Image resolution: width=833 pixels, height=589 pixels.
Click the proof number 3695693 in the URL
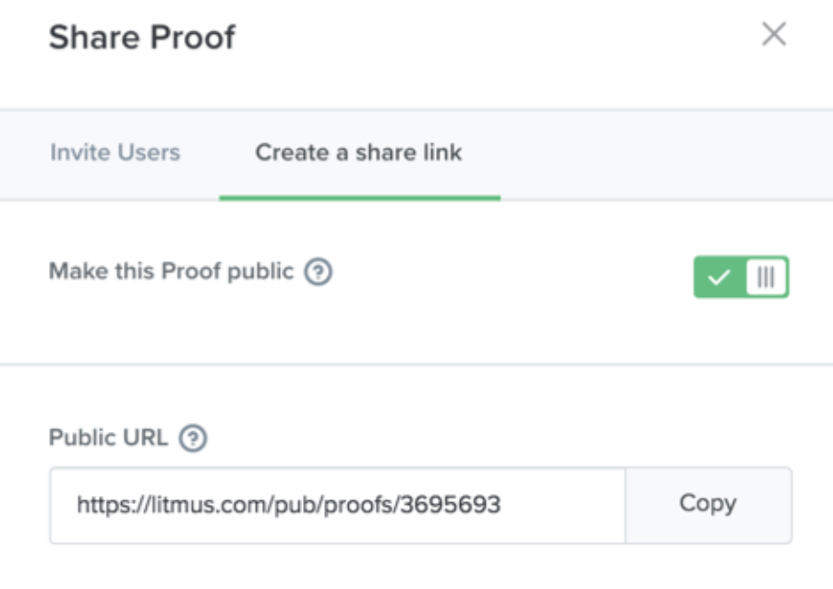coord(450,504)
